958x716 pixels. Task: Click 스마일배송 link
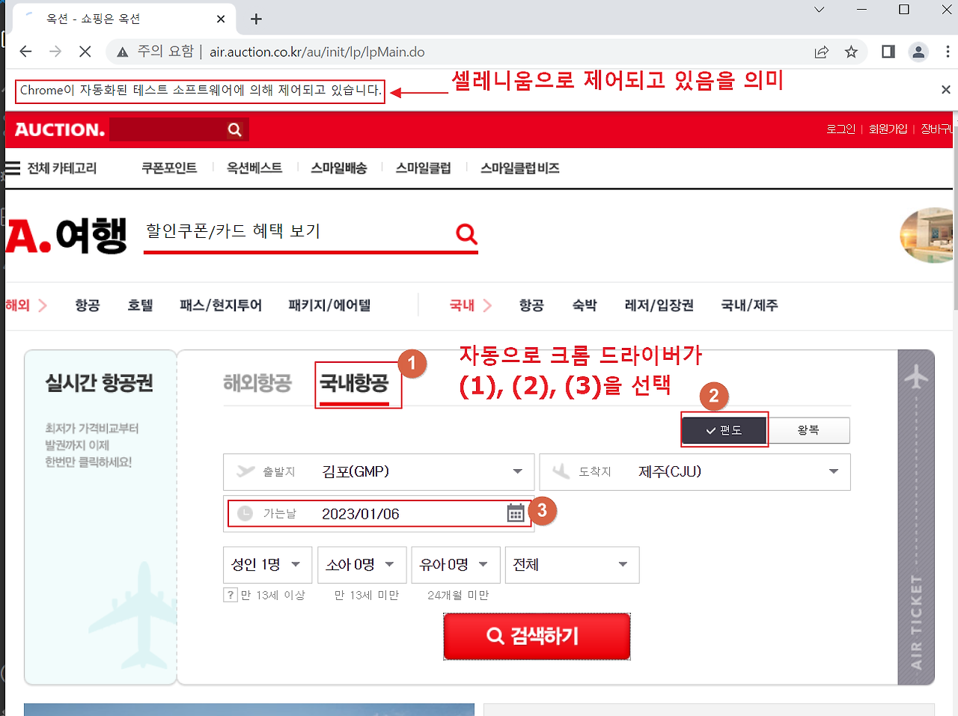coord(339,168)
